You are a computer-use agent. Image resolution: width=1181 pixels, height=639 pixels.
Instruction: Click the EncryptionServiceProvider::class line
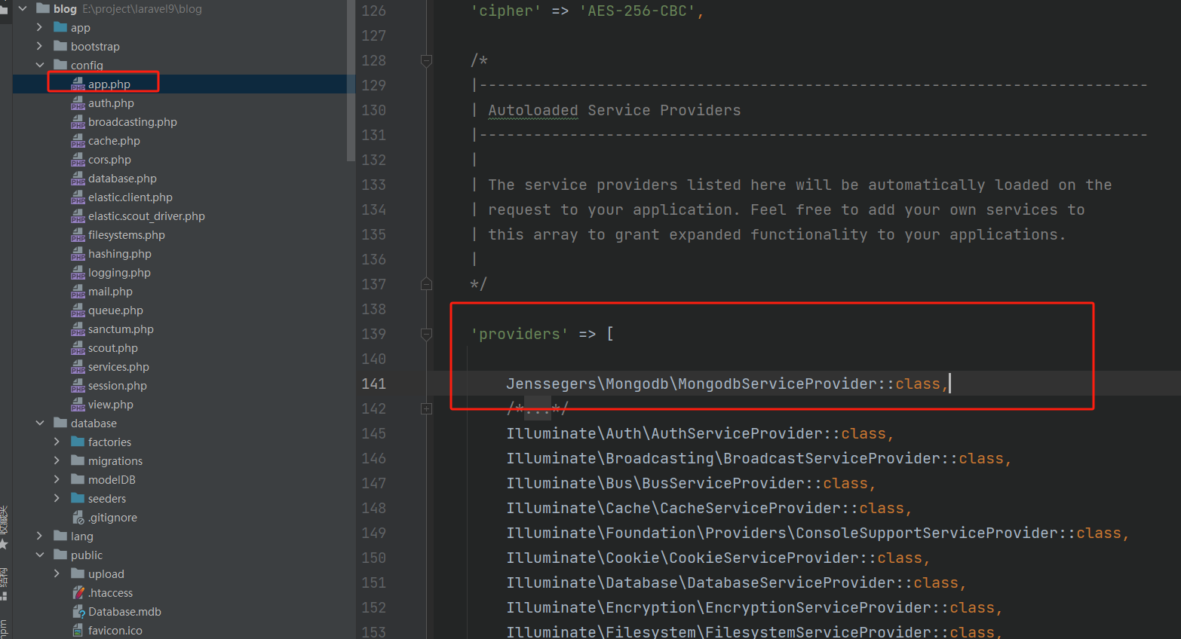click(x=754, y=607)
